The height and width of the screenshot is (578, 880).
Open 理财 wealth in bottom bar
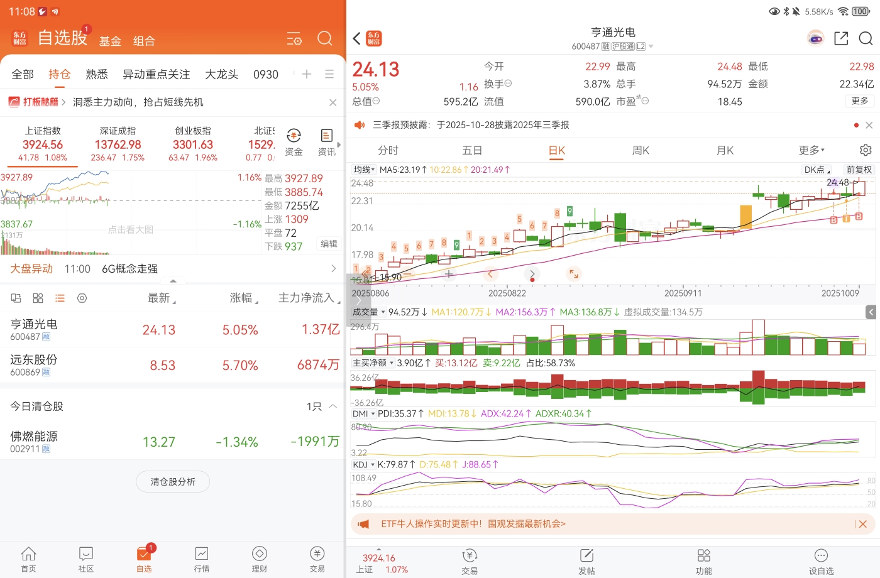point(260,559)
